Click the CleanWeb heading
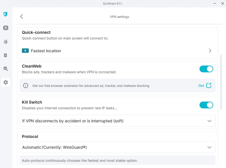The height and width of the screenshot is (168, 226). pyautogui.click(x=32, y=66)
